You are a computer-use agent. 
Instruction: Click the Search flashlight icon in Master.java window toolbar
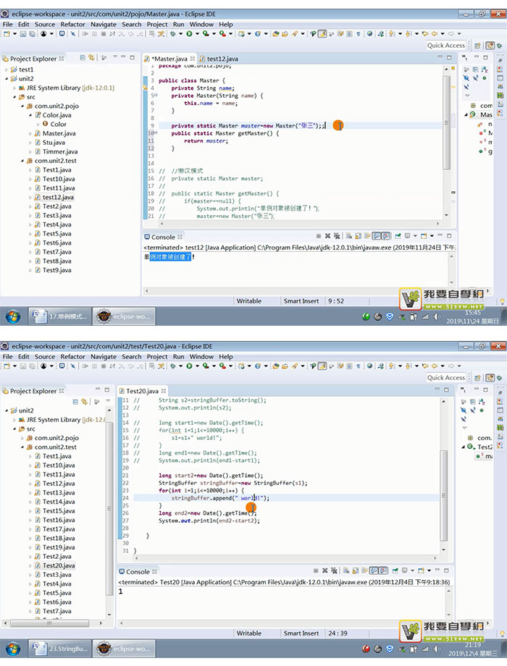click(x=295, y=33)
